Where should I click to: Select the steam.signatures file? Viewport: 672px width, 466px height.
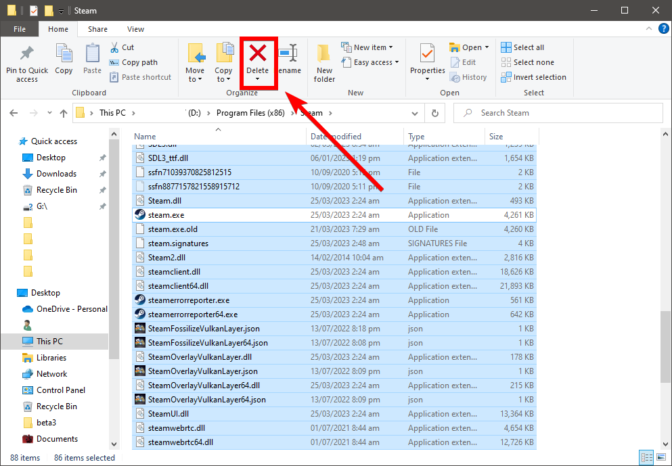pyautogui.click(x=334, y=243)
